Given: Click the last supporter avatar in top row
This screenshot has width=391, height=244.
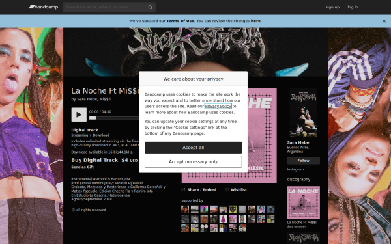Looking at the screenshot, I should pos(271,210).
